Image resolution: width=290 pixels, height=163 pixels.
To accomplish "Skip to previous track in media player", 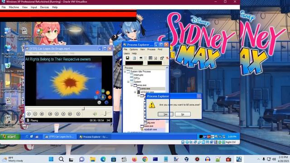I will tap(50, 114).
